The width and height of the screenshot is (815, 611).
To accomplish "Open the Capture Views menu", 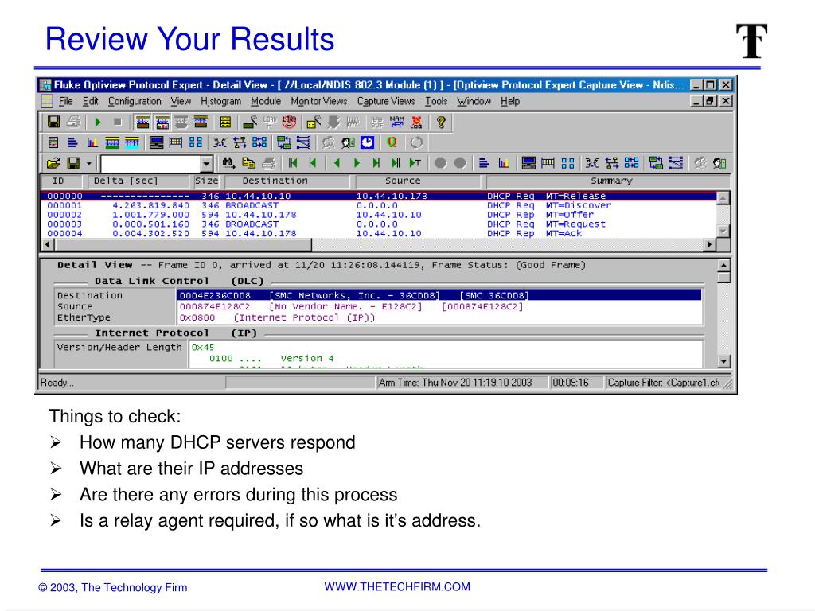I will coord(386,101).
